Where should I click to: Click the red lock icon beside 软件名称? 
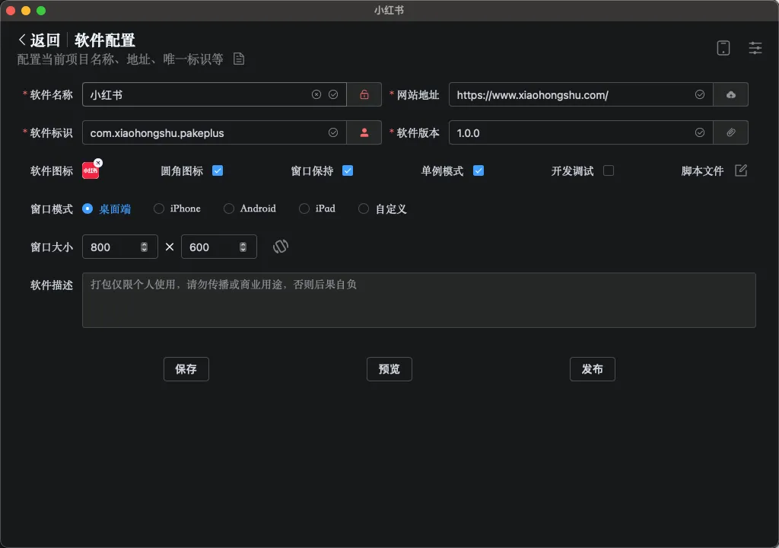click(364, 94)
